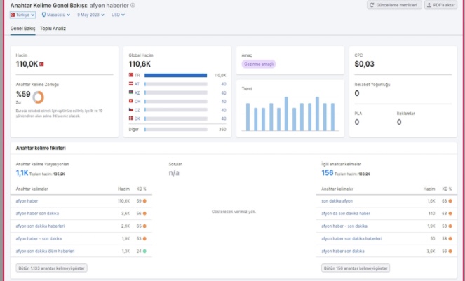
Task: Expand the 9 May 2023 date selector
Action: (x=90, y=15)
